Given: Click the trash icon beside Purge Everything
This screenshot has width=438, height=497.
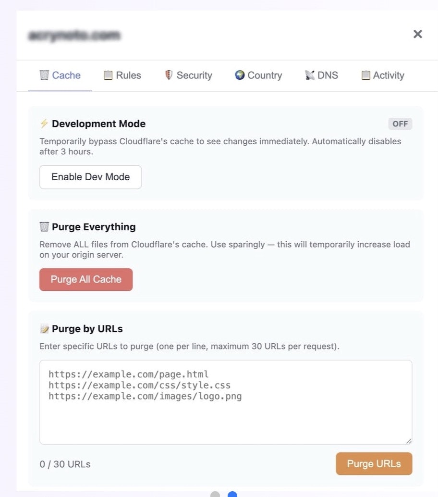Looking at the screenshot, I should coord(44,226).
